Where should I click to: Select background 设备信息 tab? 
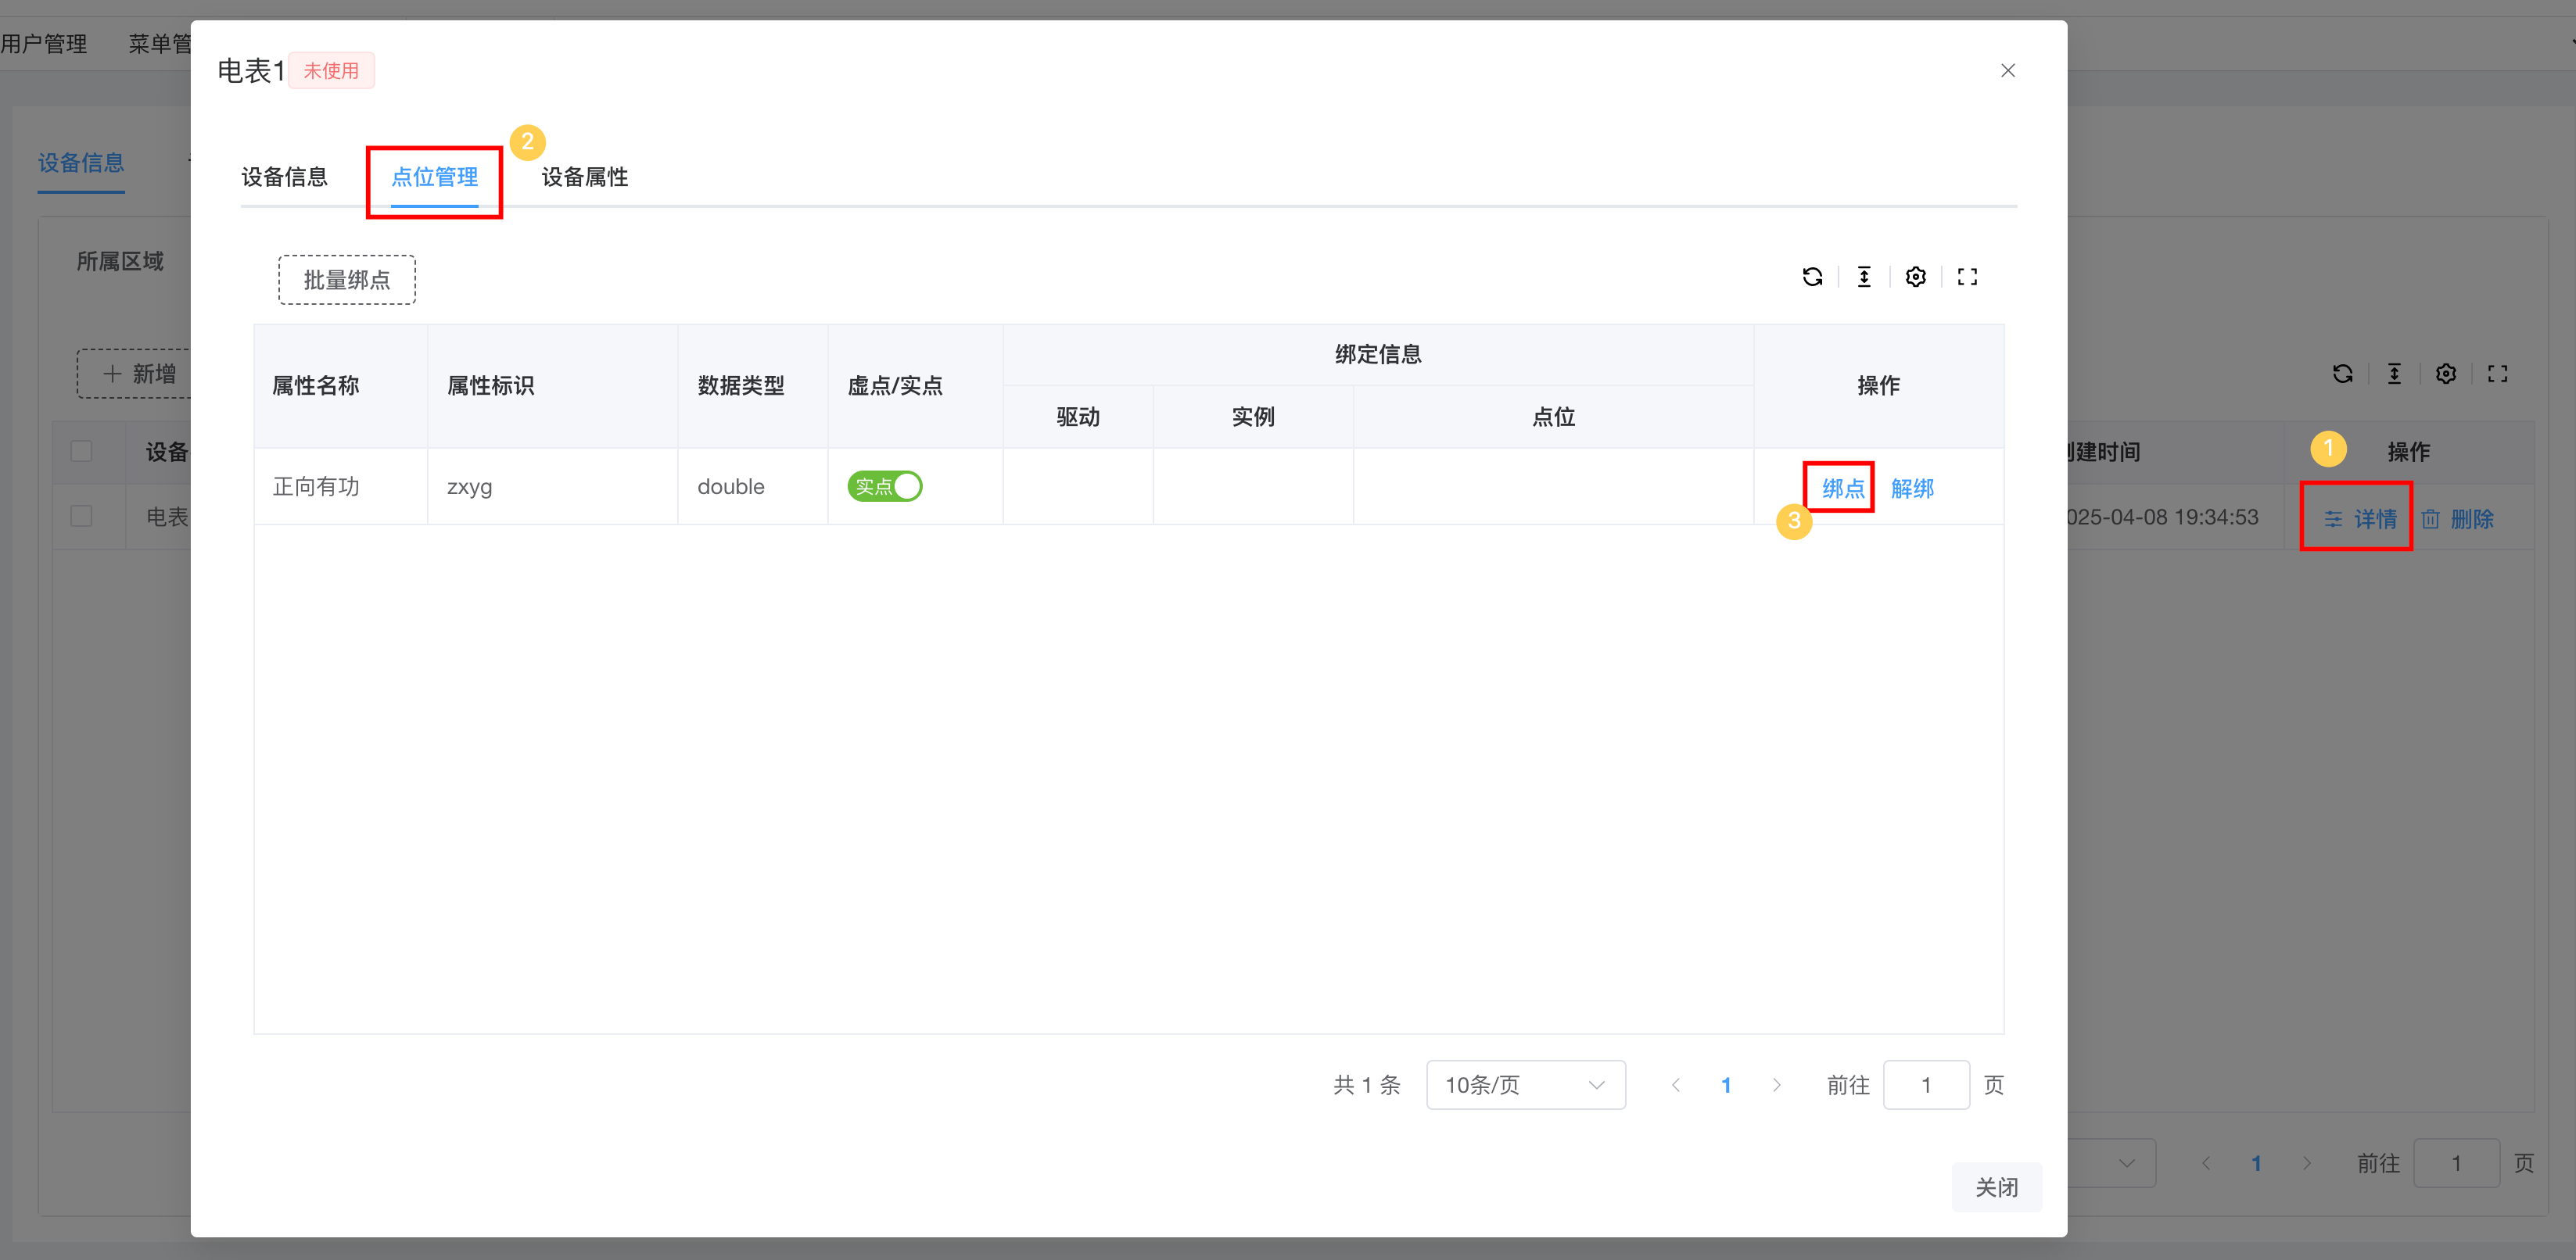point(81,163)
